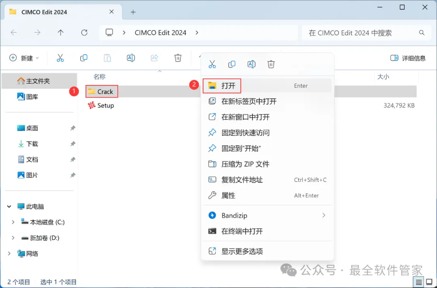Open 图片 in sidebar
Viewport: 437px width, 288px height.
[x=28, y=175]
